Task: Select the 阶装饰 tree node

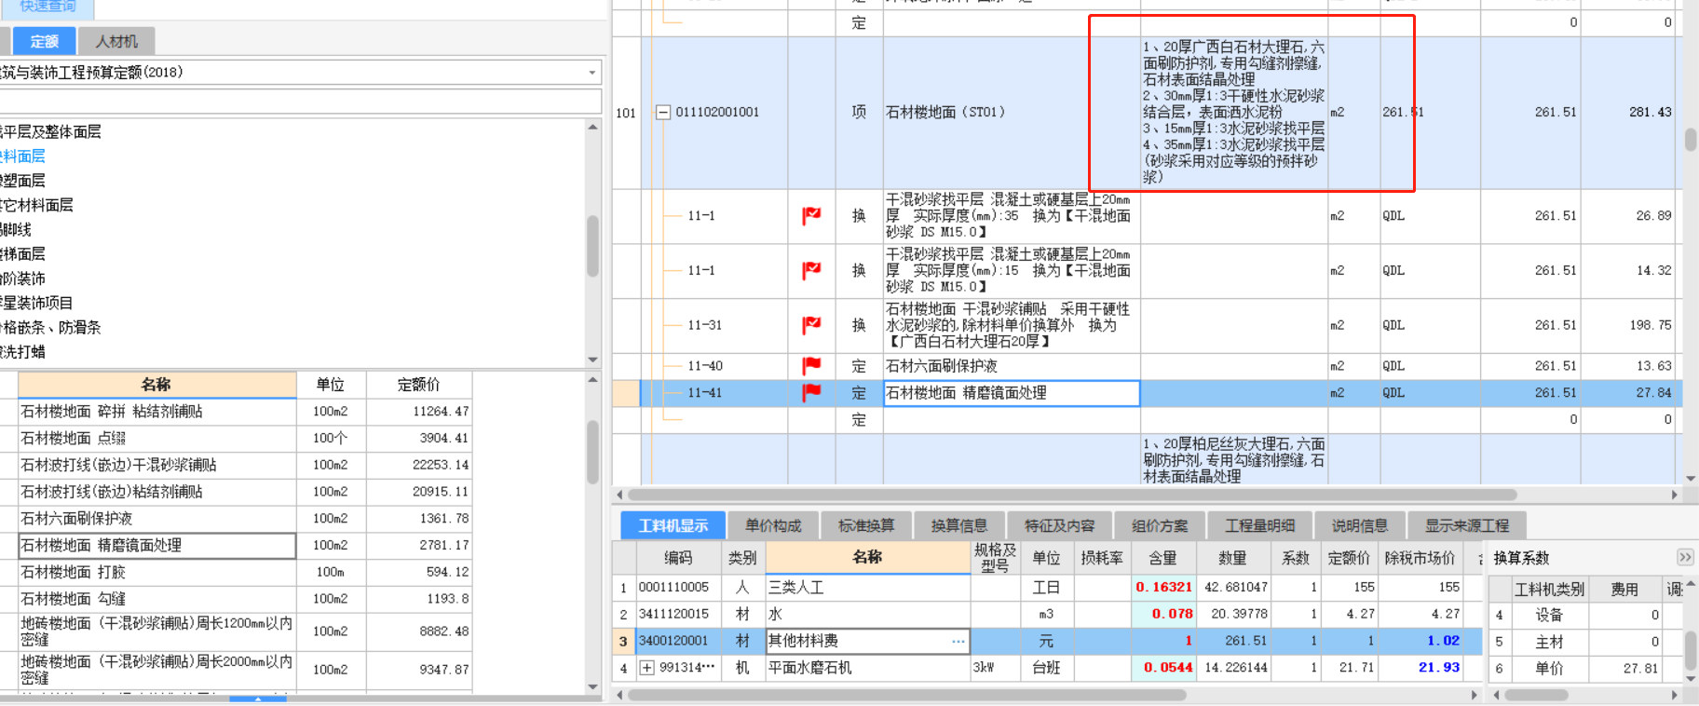Action: coord(22,278)
